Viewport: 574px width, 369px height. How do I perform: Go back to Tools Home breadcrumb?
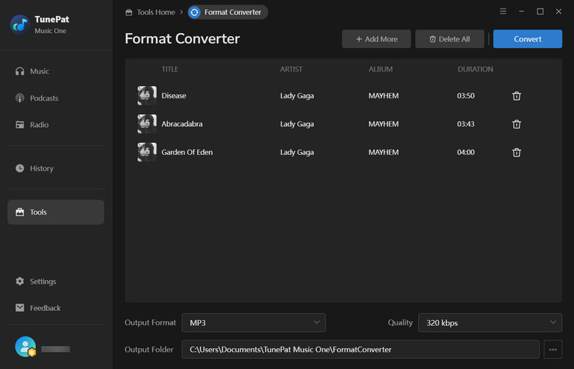(150, 12)
